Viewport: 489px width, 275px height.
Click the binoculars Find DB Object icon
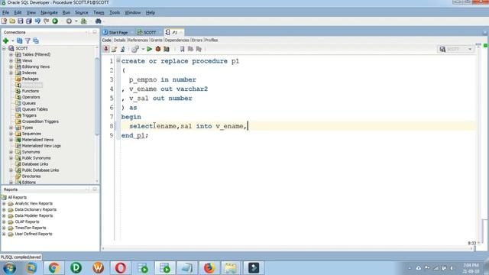(x=99, y=21)
